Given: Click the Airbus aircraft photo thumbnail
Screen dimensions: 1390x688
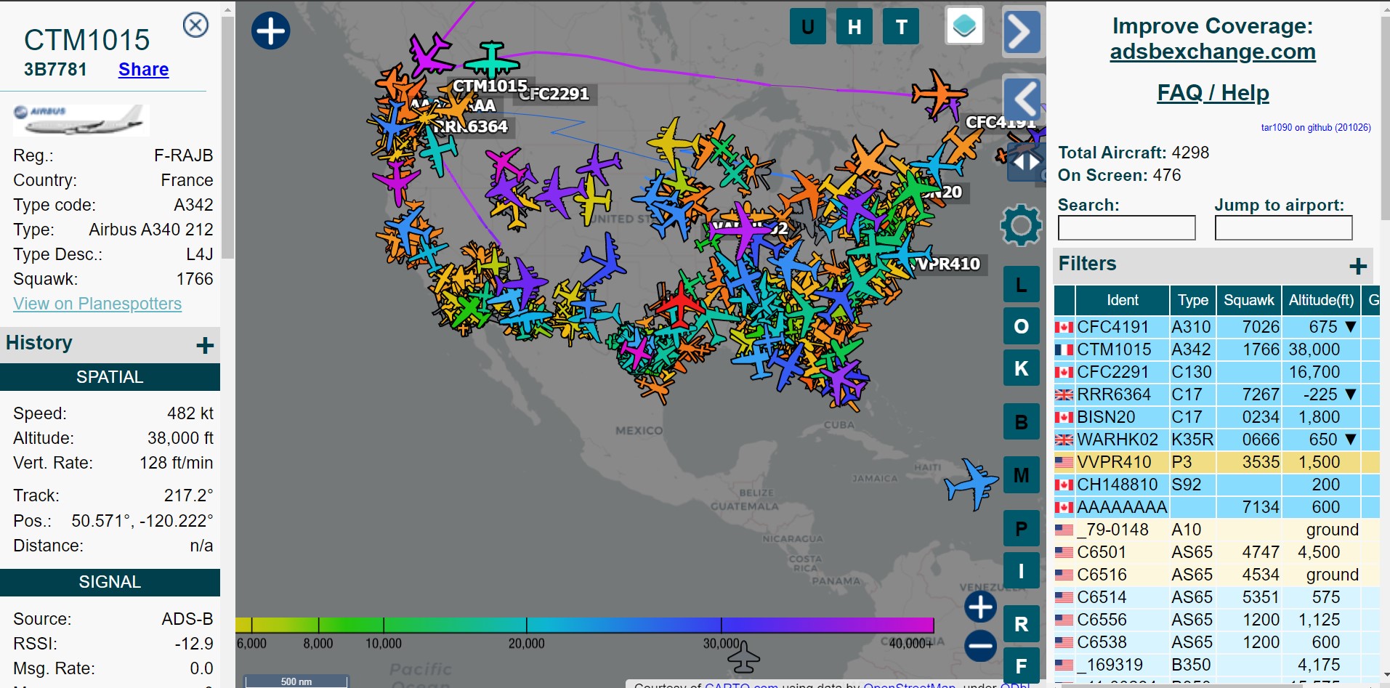Looking at the screenshot, I should (x=81, y=120).
